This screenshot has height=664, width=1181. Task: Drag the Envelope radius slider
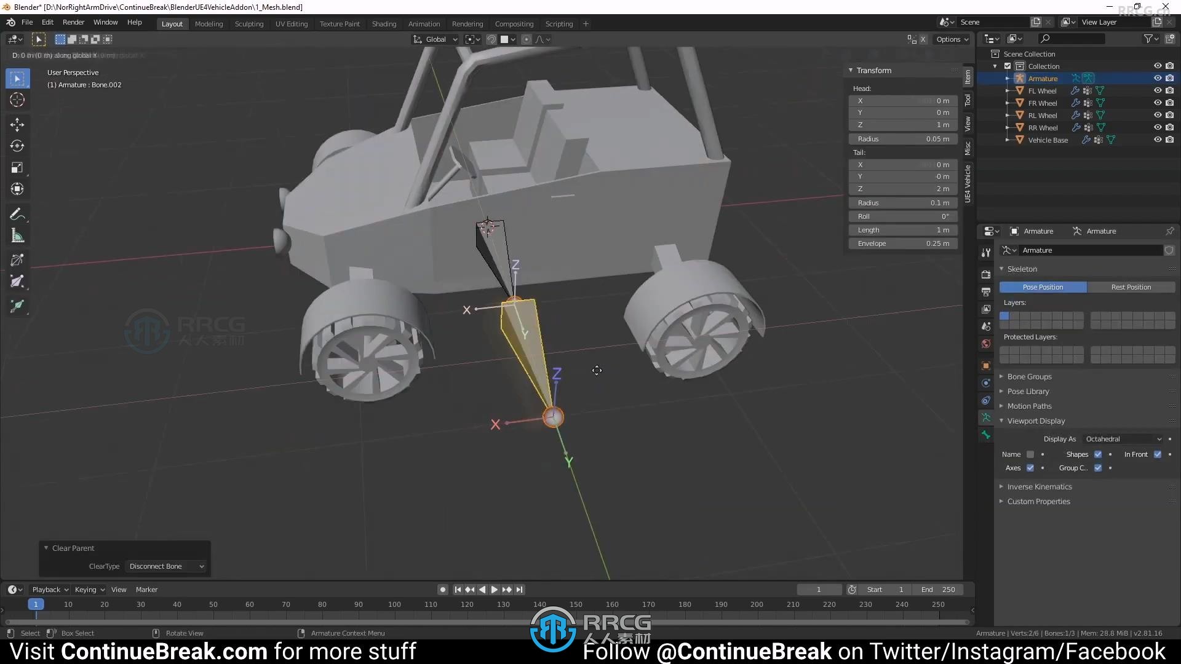click(x=904, y=243)
